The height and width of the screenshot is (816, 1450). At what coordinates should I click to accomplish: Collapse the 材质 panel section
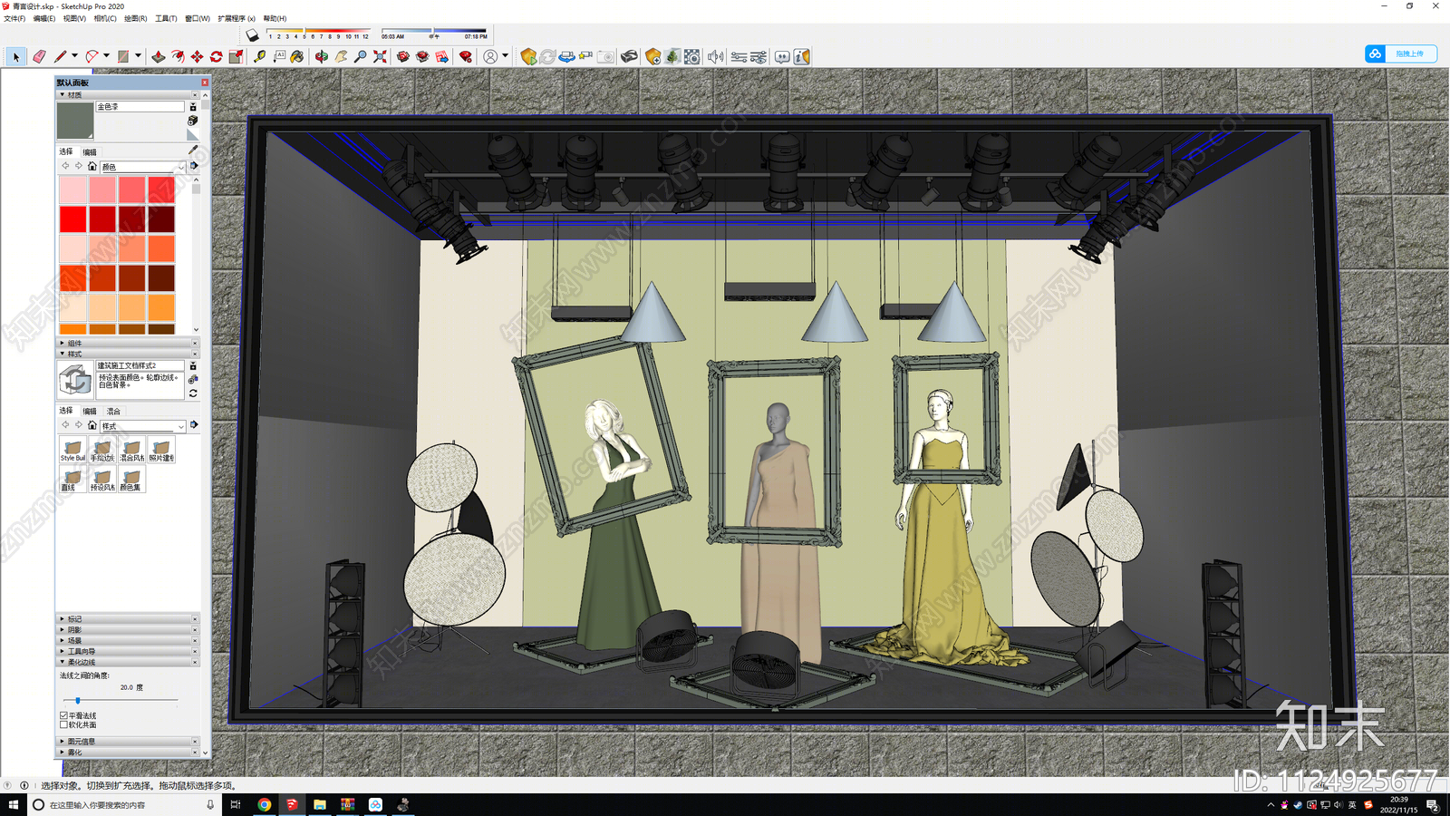point(127,94)
